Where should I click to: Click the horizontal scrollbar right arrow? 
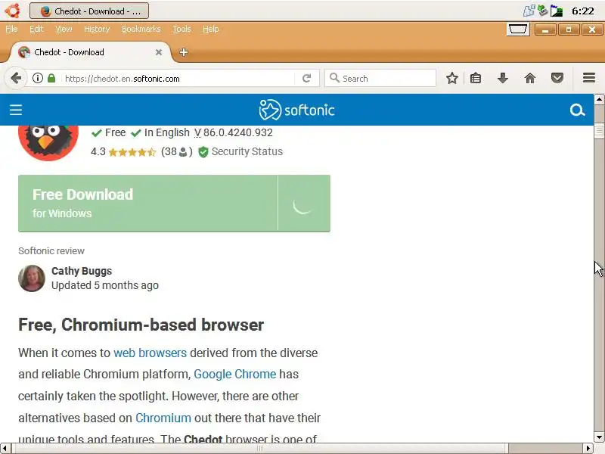pyautogui.click(x=588, y=448)
